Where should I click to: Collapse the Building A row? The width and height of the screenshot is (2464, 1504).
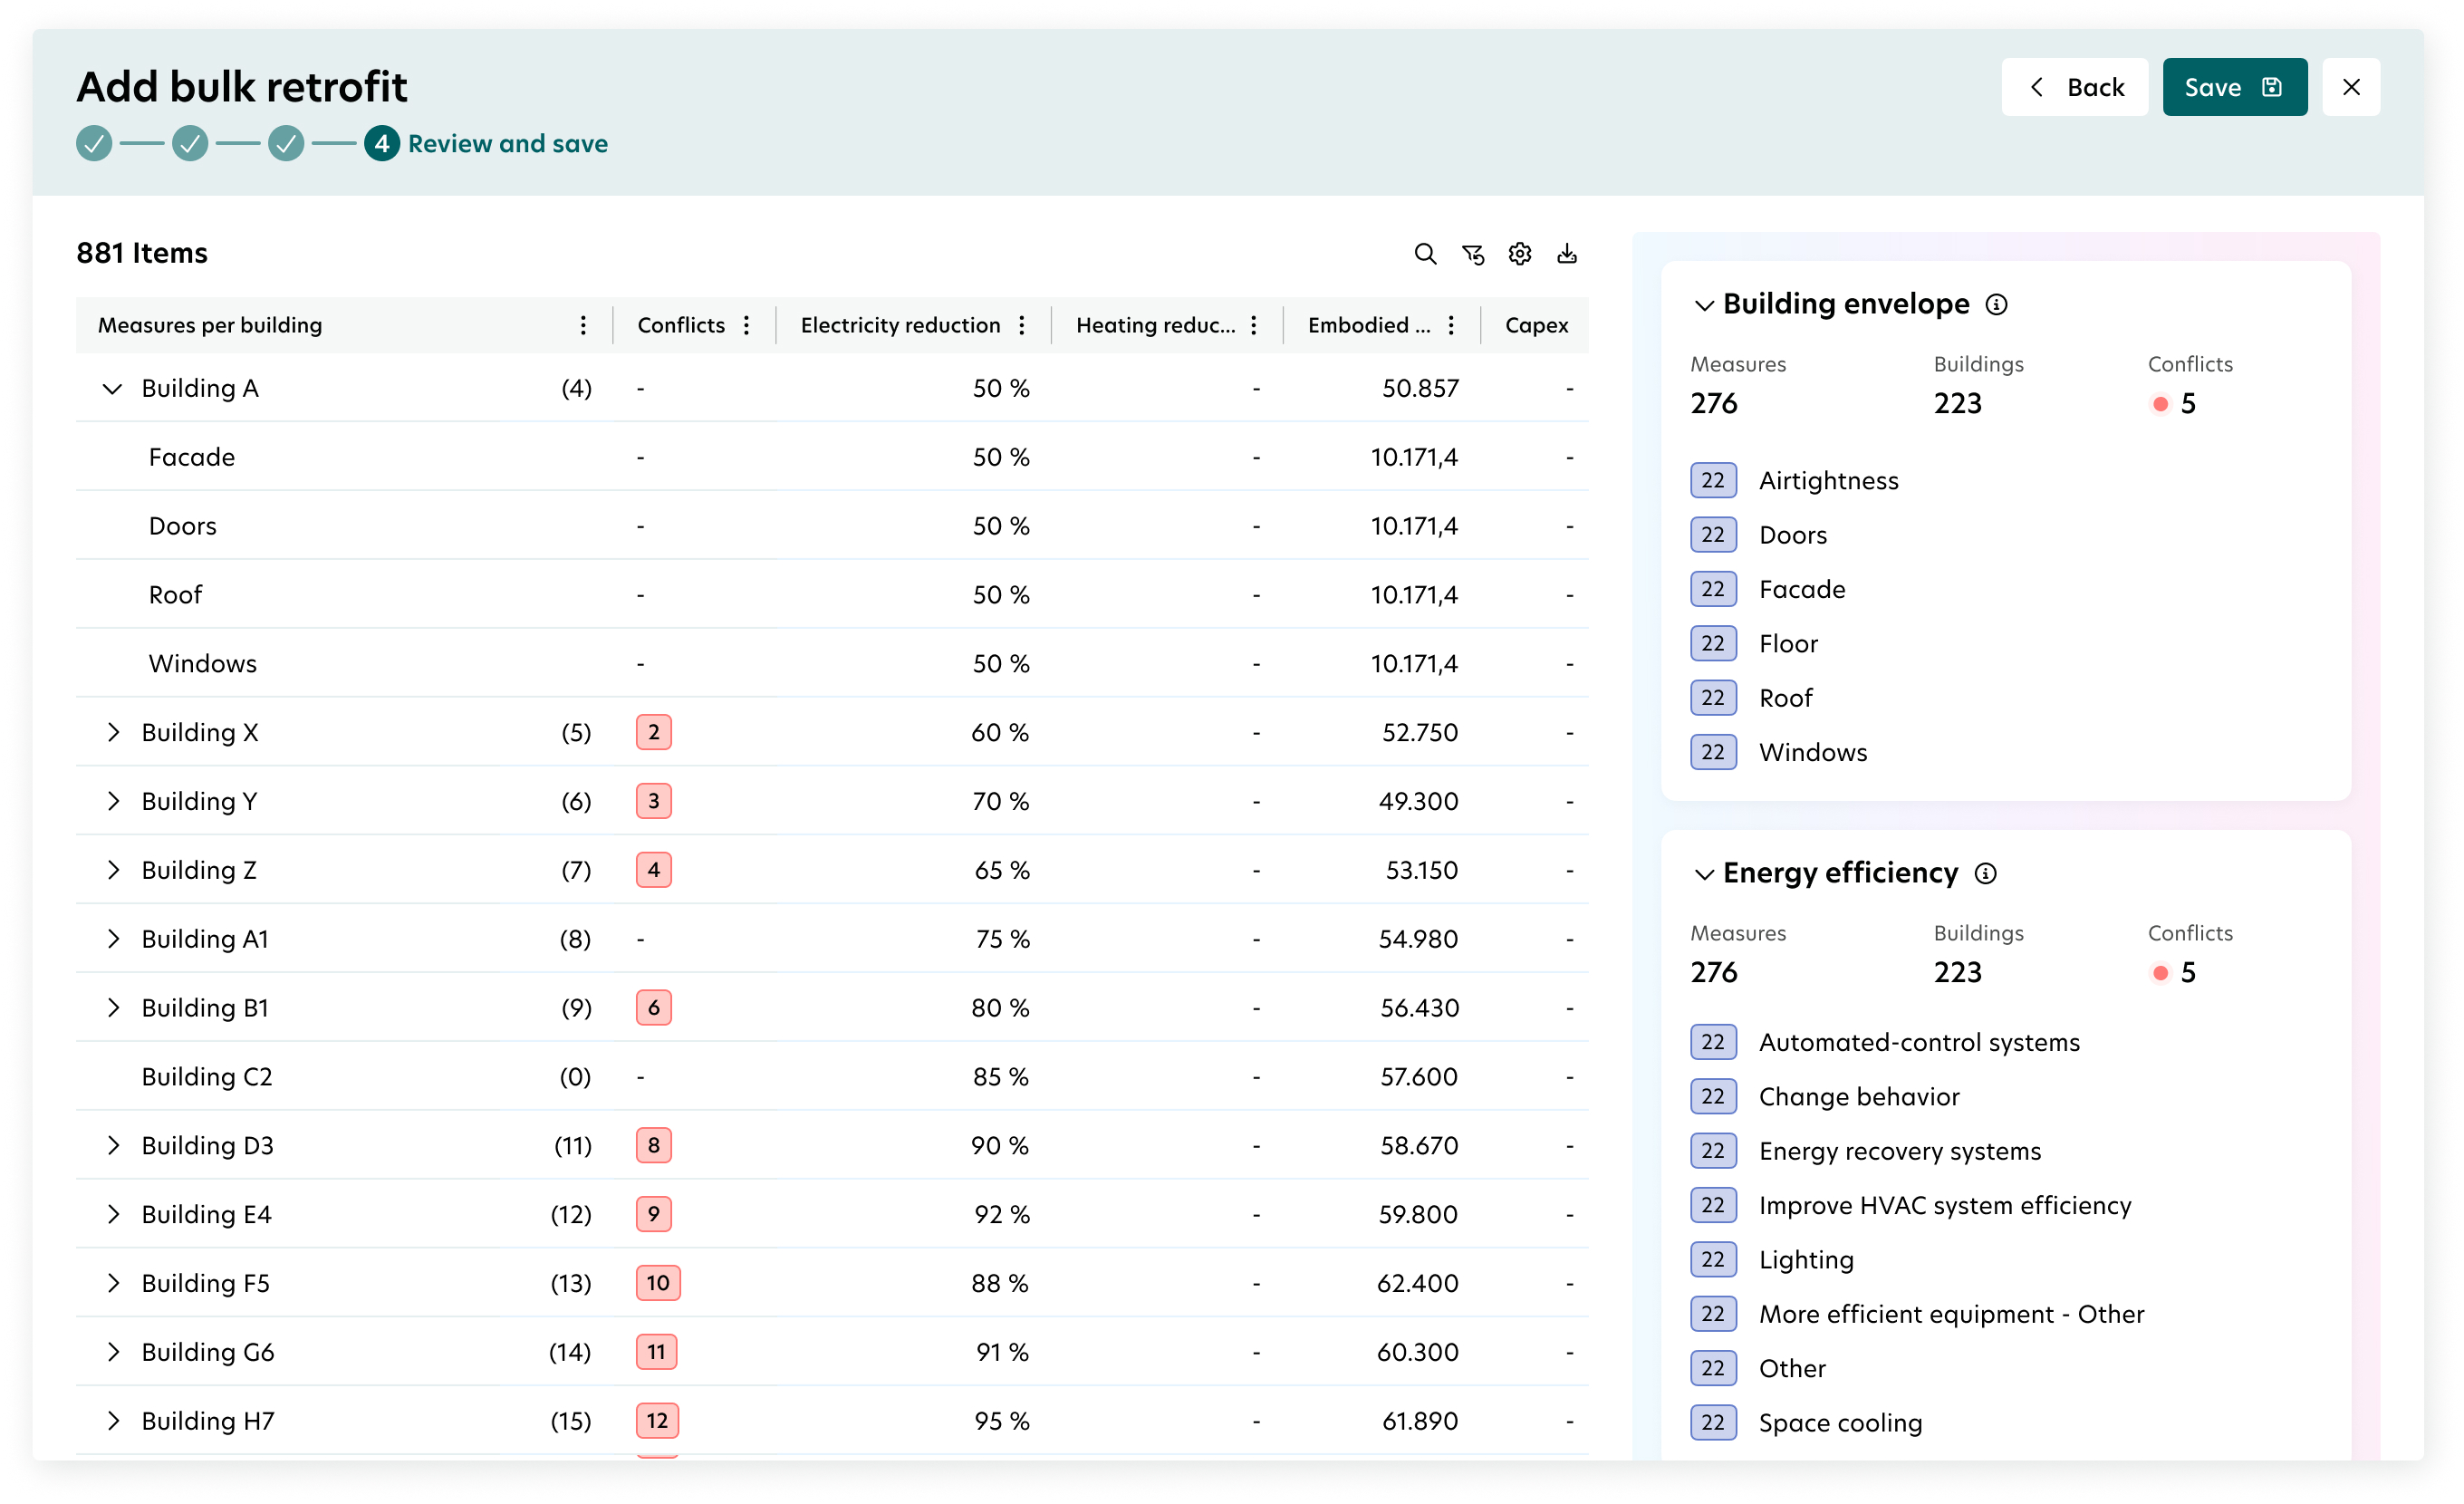pyautogui.click(x=112, y=389)
